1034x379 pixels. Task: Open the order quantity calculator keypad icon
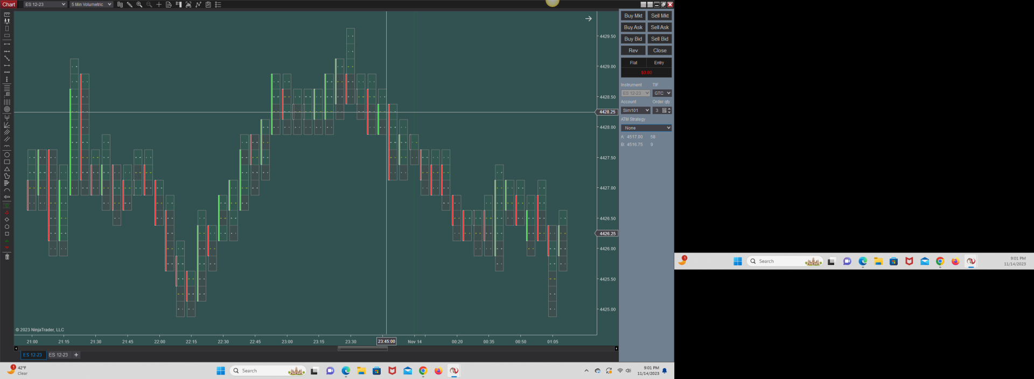[665, 110]
